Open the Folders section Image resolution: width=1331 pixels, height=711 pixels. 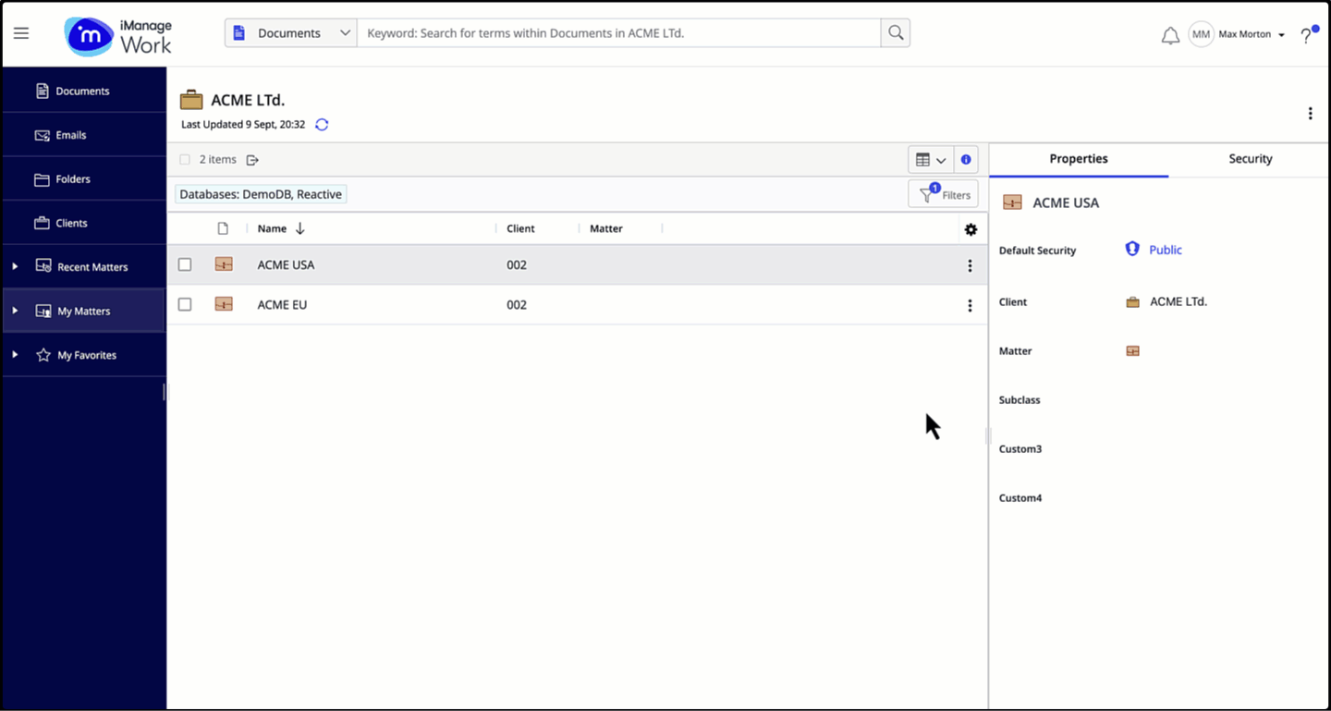click(72, 178)
